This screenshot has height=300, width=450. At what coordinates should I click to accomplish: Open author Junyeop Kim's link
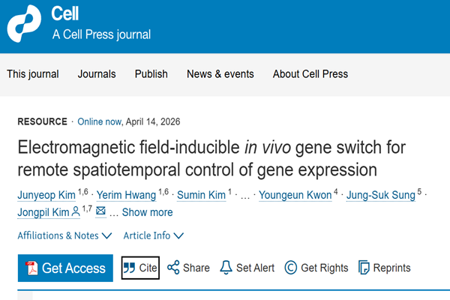click(x=45, y=196)
